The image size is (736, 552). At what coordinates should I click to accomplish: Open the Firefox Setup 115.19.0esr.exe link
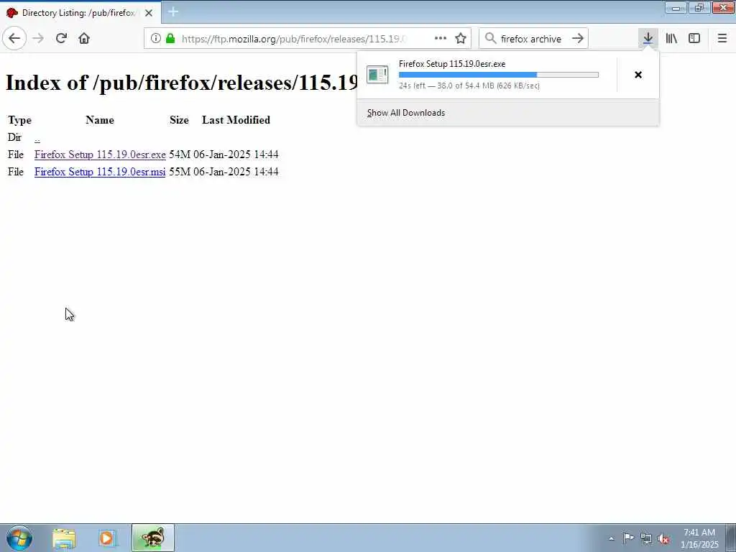tap(100, 155)
